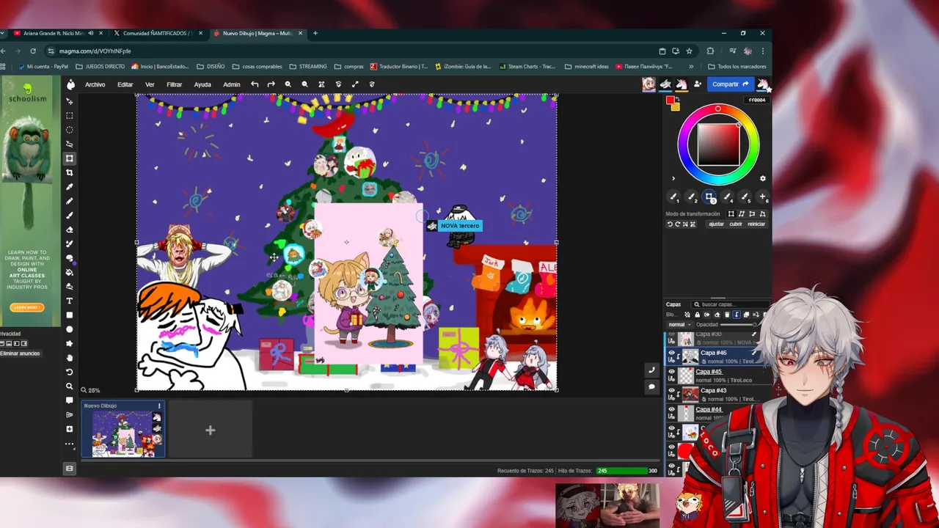
Task: Select the Rectangle selection tool
Action: (70, 115)
